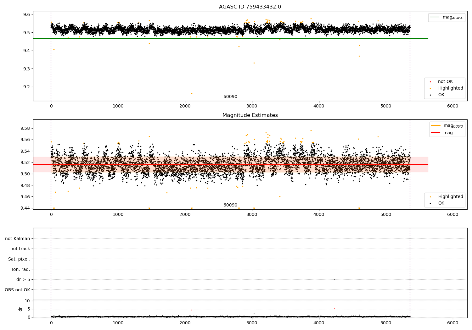This screenshot has height=330, width=472.
Task: Click the orange triangle marker at x=1460 in middle plot
Action: pyautogui.click(x=149, y=208)
